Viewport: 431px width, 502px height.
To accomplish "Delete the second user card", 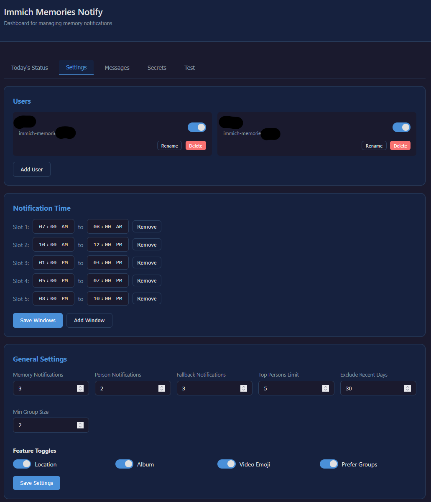I will coord(400,146).
